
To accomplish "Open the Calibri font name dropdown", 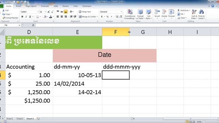I will click(38, 12).
